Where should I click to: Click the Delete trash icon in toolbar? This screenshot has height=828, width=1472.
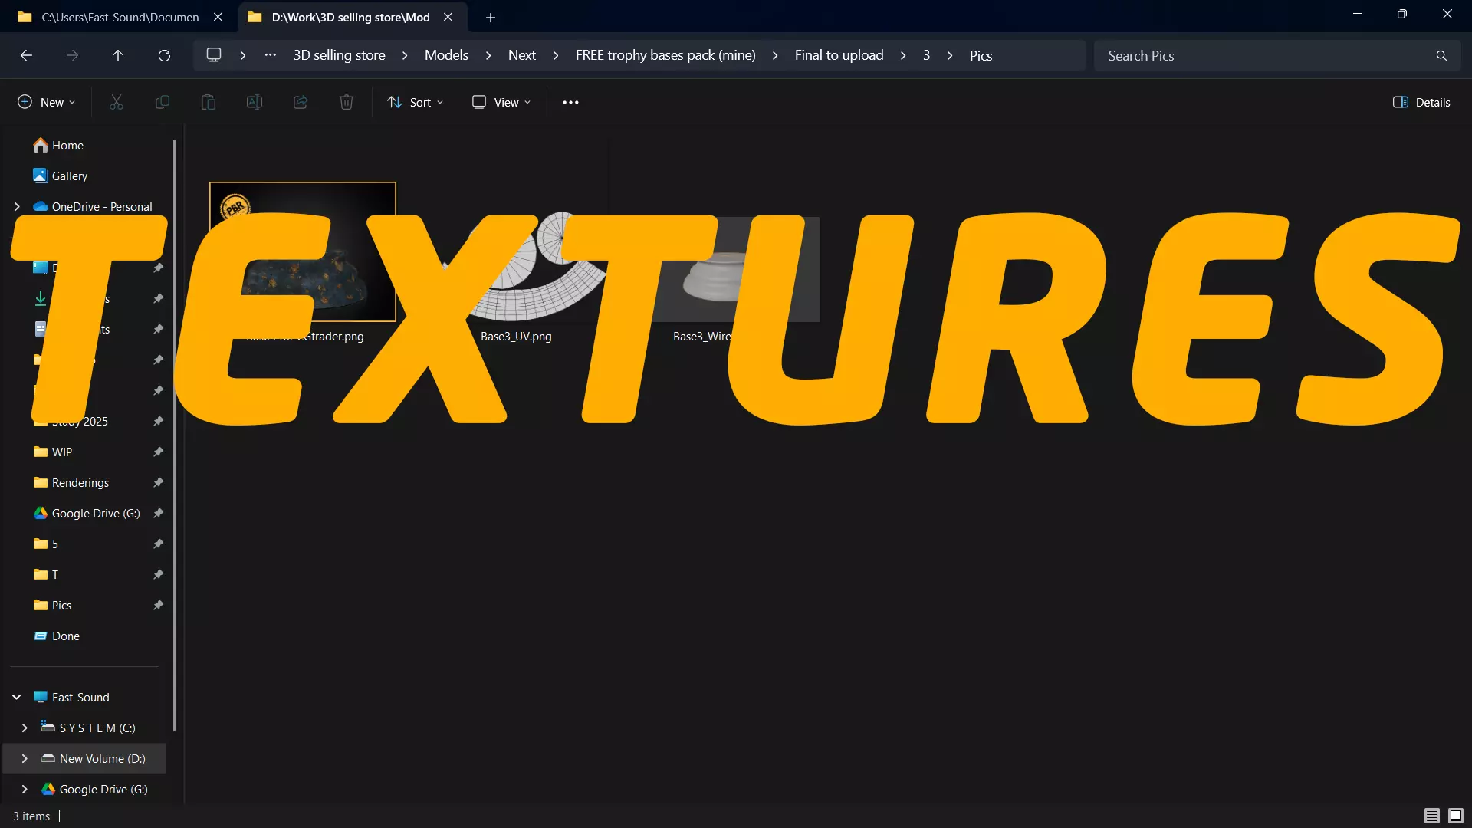pyautogui.click(x=347, y=102)
